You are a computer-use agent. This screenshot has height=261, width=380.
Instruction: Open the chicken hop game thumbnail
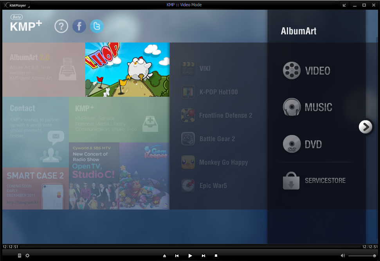(x=127, y=69)
